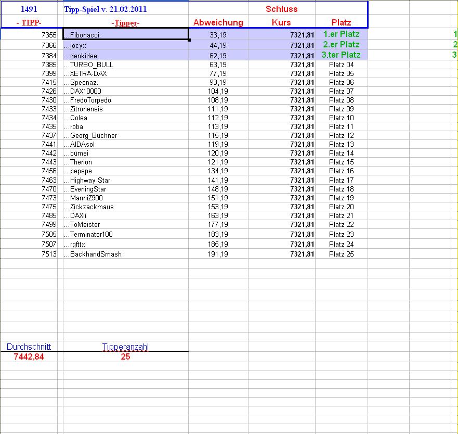This screenshot has width=458, height=434.
Task: Select the ...roba cell
Action: pos(126,126)
